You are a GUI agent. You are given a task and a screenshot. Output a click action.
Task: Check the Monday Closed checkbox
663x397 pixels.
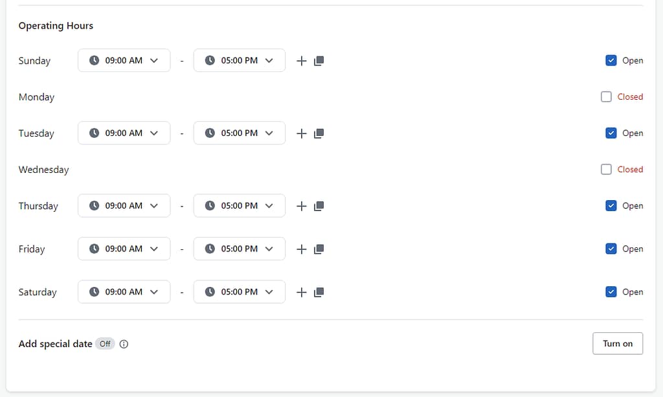pyautogui.click(x=606, y=97)
